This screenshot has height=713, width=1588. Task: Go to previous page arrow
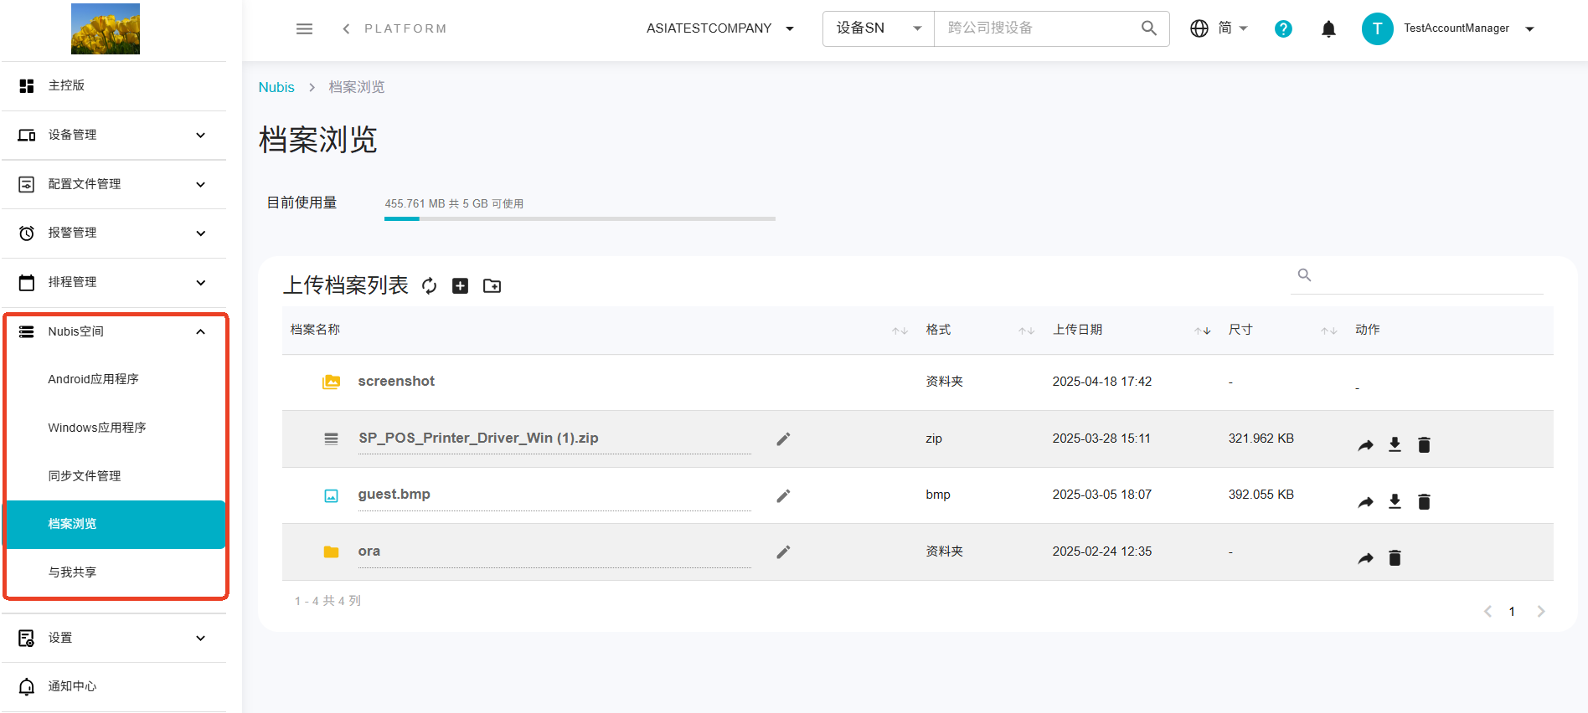(1487, 612)
